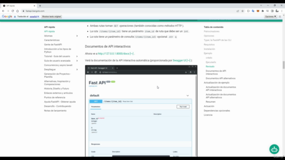Open Ayuda FastAPI - Obtener ayuda item
The image size is (285, 160).
coord(60,102)
